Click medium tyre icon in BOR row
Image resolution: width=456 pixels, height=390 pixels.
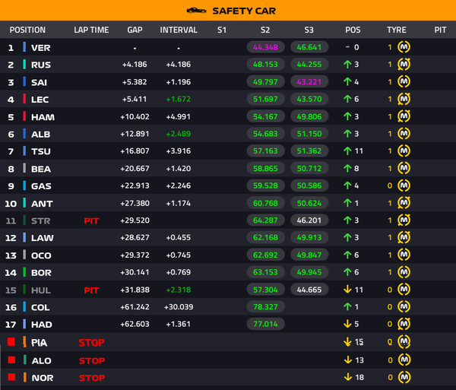click(x=404, y=272)
